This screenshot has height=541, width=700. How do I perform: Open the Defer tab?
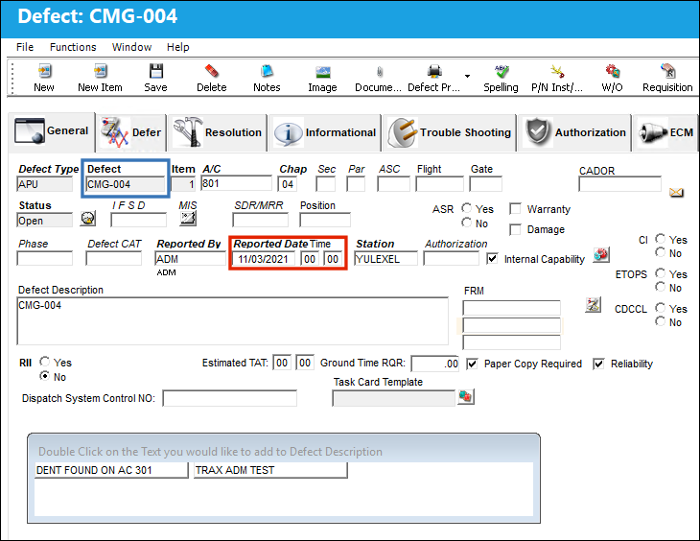131,132
